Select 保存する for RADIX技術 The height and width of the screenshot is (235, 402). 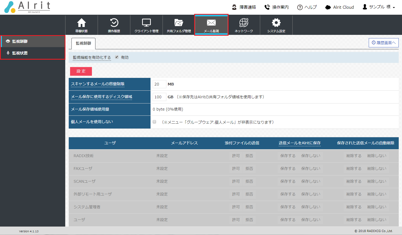[288, 156]
